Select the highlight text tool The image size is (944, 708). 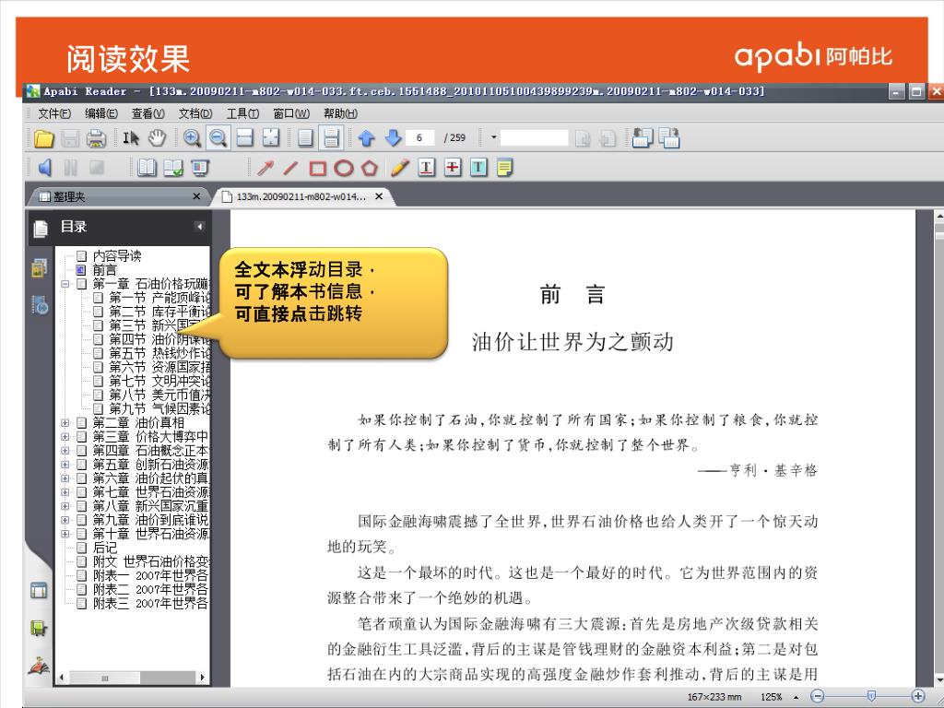[x=478, y=168]
